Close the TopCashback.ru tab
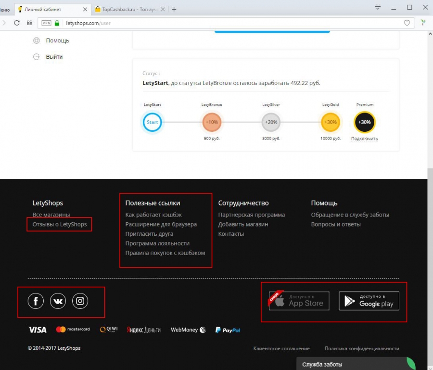Image resolution: width=433 pixels, height=370 pixels. tap(163, 10)
